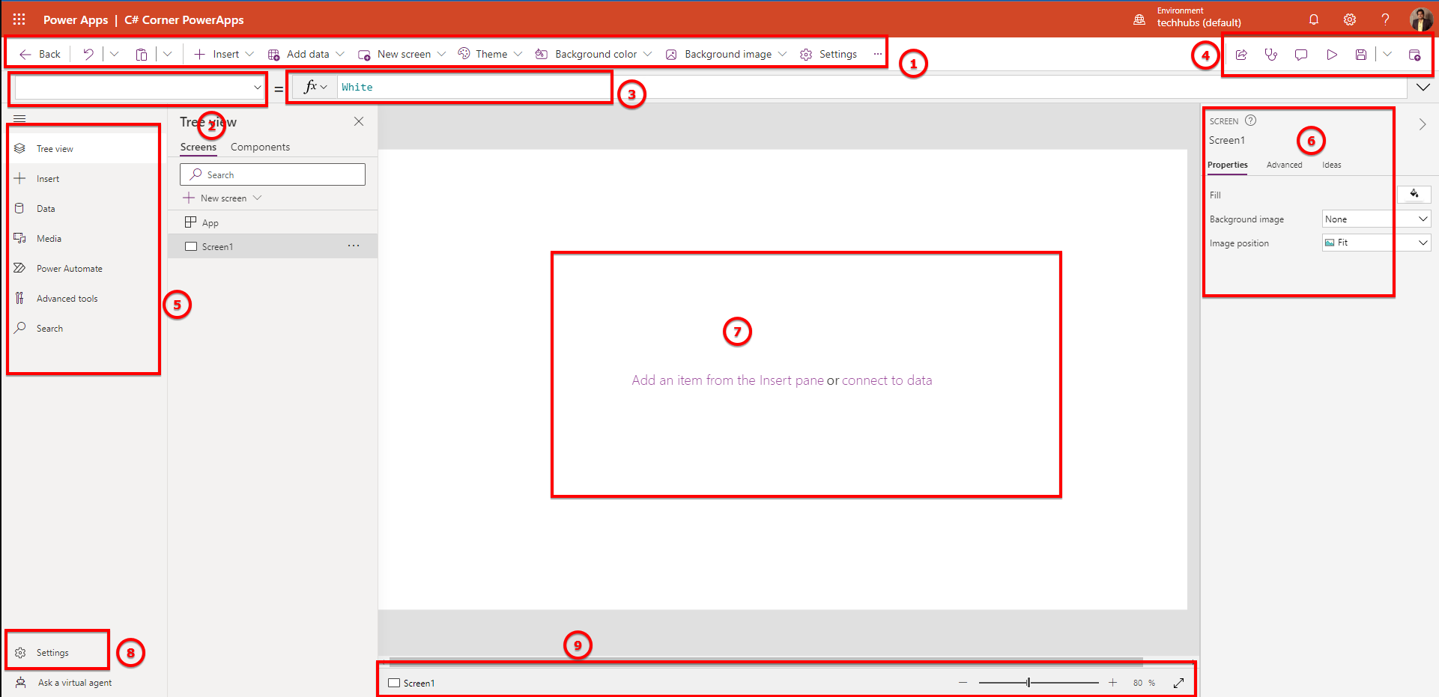Select the Tree view icon in the sidebar

tap(19, 147)
